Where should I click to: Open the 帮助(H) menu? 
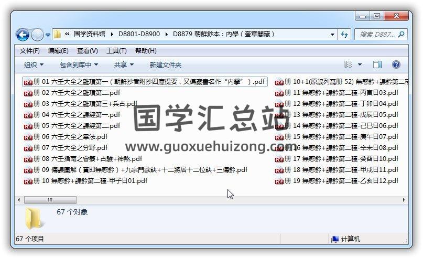click(146, 51)
